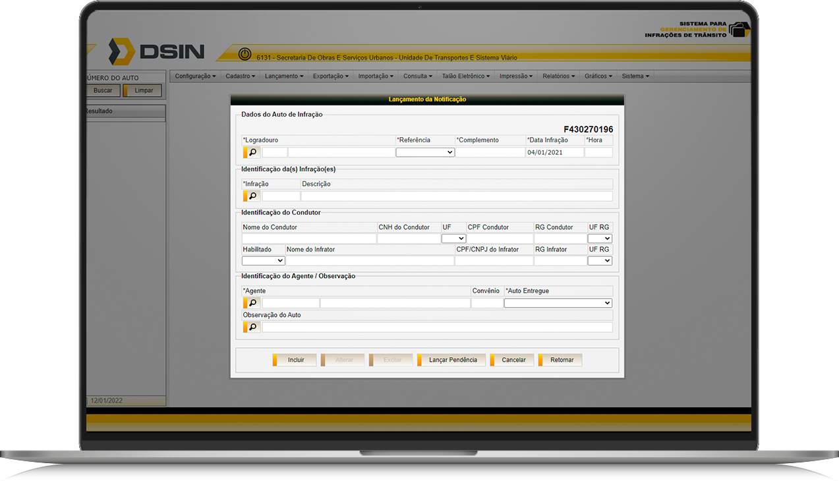Open the Relatórios menu
839x481 pixels.
[x=558, y=76]
